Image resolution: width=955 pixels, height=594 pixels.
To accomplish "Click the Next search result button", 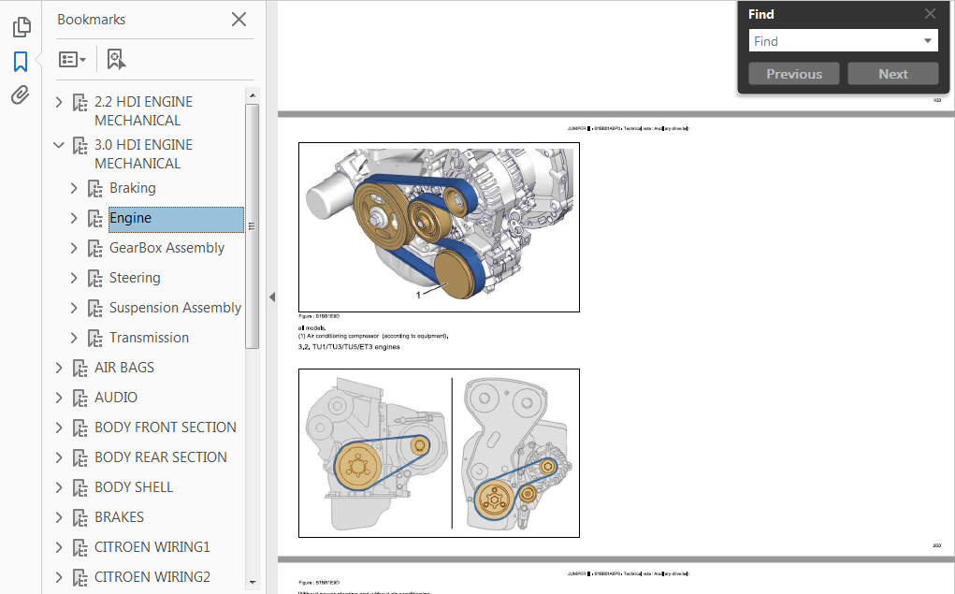I will coord(893,74).
